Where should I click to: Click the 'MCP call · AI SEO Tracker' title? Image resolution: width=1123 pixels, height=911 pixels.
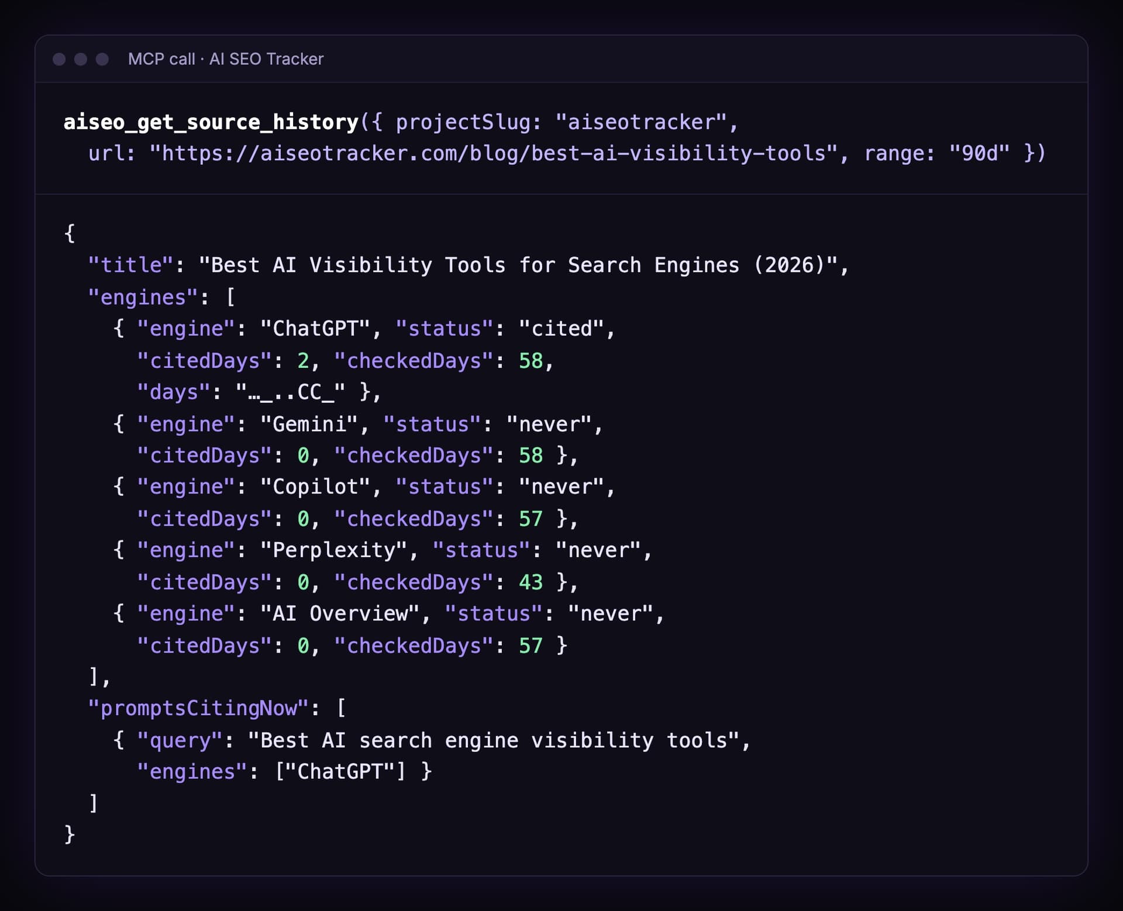[x=226, y=59]
